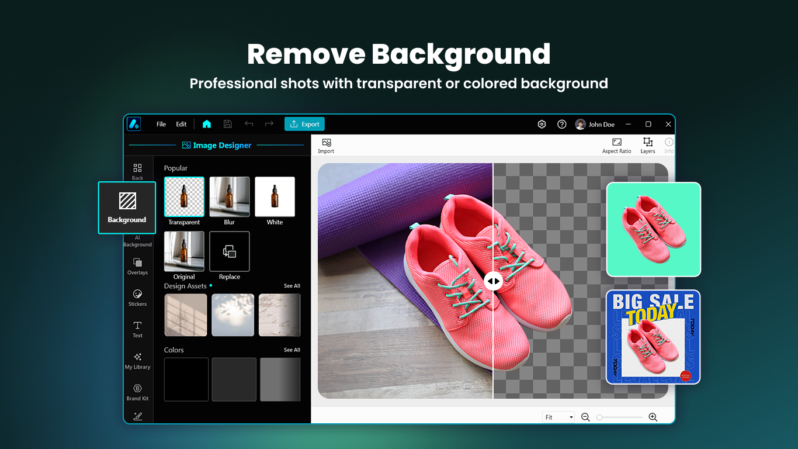
Task: Open the Fit zoom level dropdown
Action: 558,416
